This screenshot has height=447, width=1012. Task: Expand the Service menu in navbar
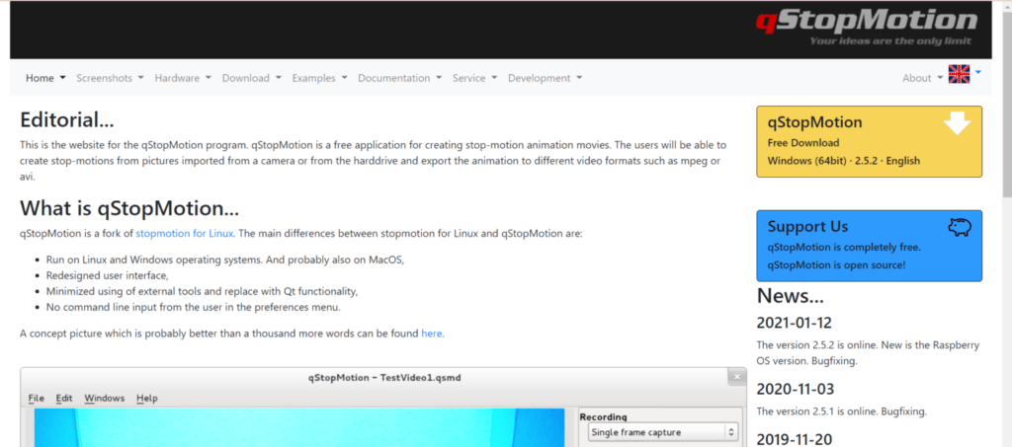[x=474, y=78]
